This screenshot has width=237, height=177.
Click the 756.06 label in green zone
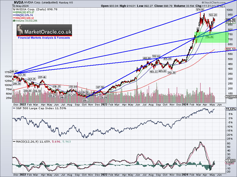[x=209, y=37]
